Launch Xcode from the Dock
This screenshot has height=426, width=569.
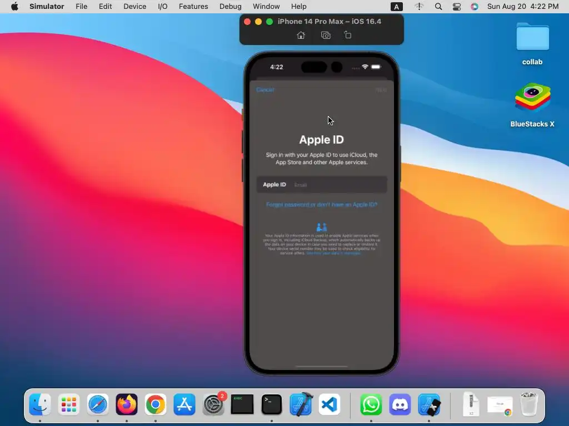point(301,404)
